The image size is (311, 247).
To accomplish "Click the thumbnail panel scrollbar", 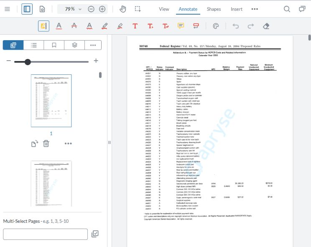I will [100, 75].
